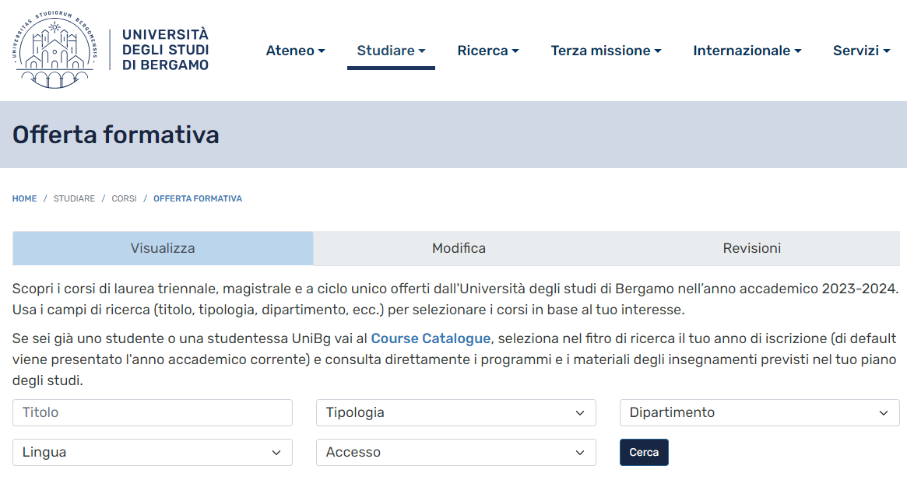Switch to the Modifica tab
Viewport: 907px width, 487px height.
pyautogui.click(x=459, y=248)
